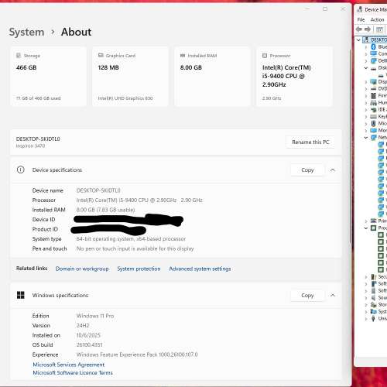Select the Human Interface Devices icon
387x387 pixels.
point(373,103)
